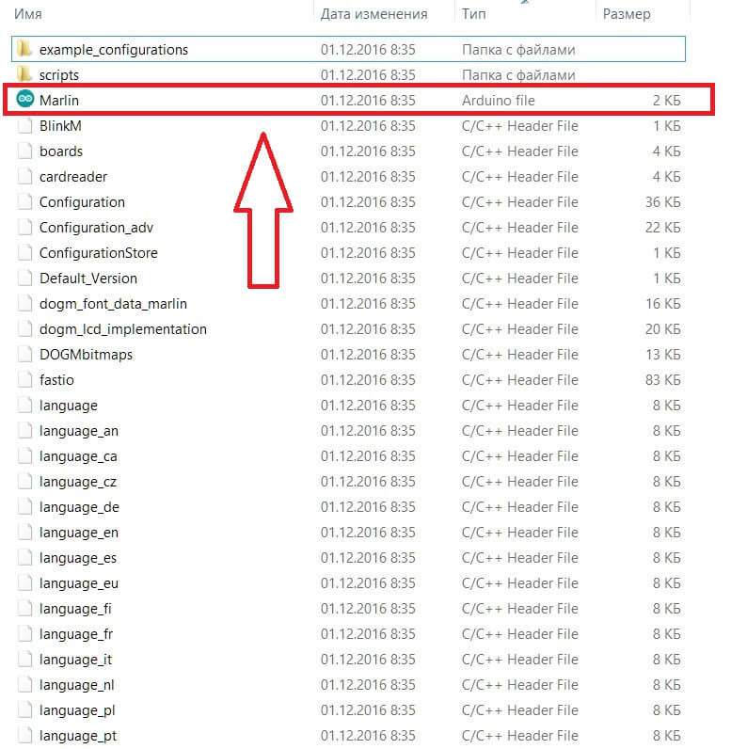Select the Configuration_adv file name
731x749 pixels.
tap(96, 228)
